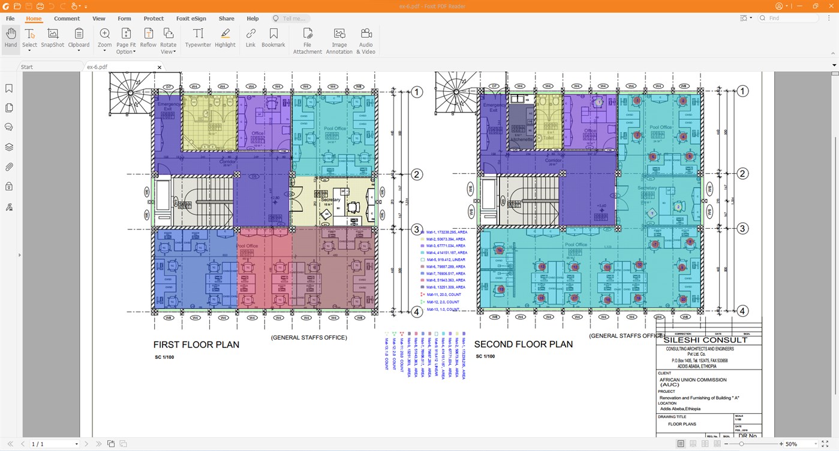Viewport: 839px width, 451px height.
Task: Open the Signatures side panel
Action: pos(9,207)
